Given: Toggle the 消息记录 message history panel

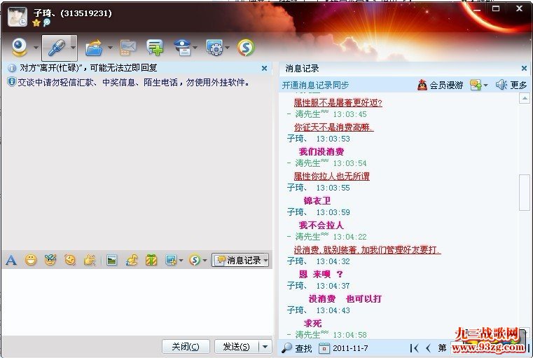Looking at the screenshot, I should 241,260.
